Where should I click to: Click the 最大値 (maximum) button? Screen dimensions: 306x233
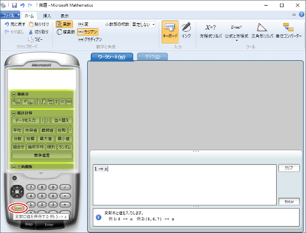coord(46,139)
